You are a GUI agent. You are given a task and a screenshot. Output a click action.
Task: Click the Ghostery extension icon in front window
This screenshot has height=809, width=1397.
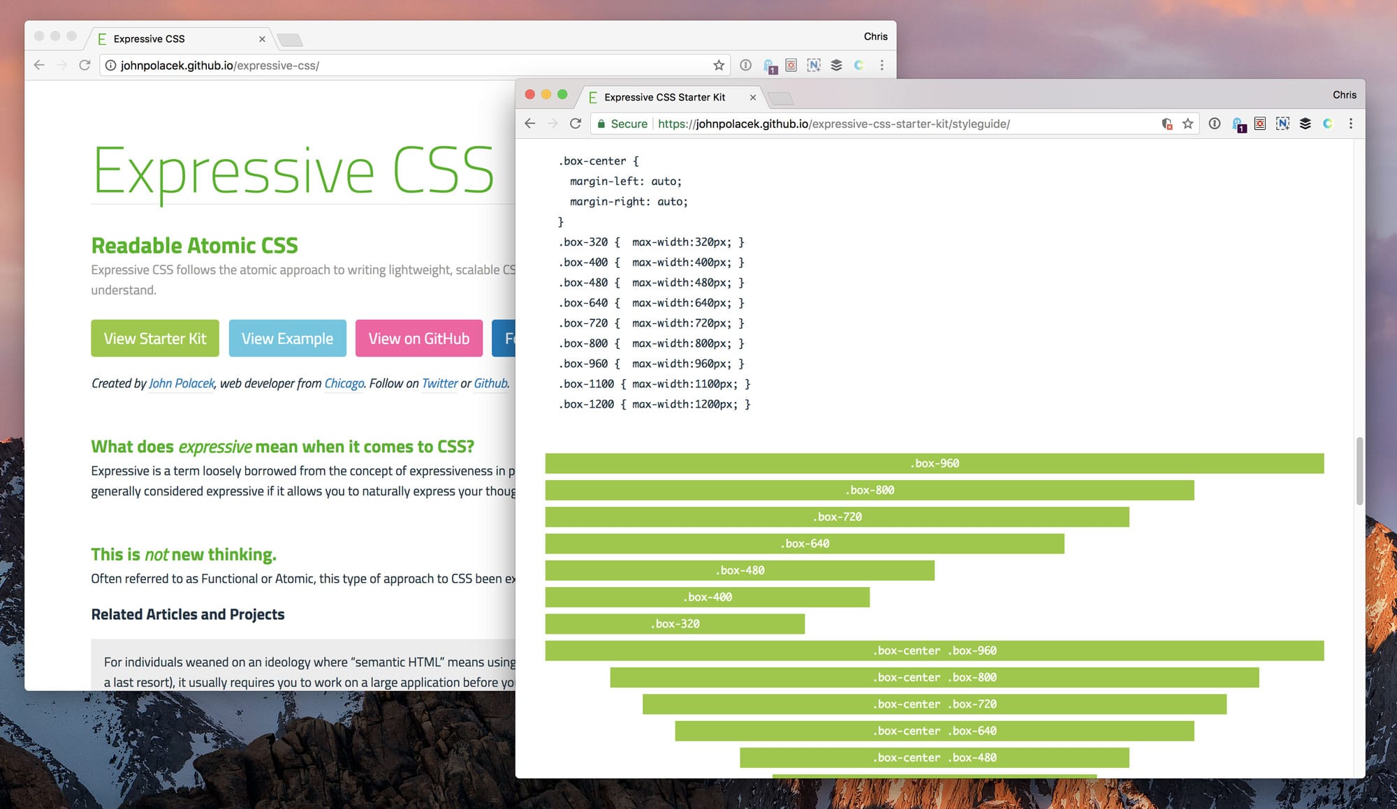pos(1238,124)
